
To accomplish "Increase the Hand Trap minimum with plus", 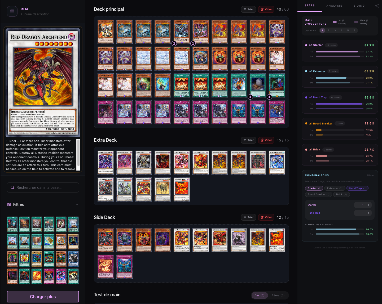I will [x=368, y=213].
